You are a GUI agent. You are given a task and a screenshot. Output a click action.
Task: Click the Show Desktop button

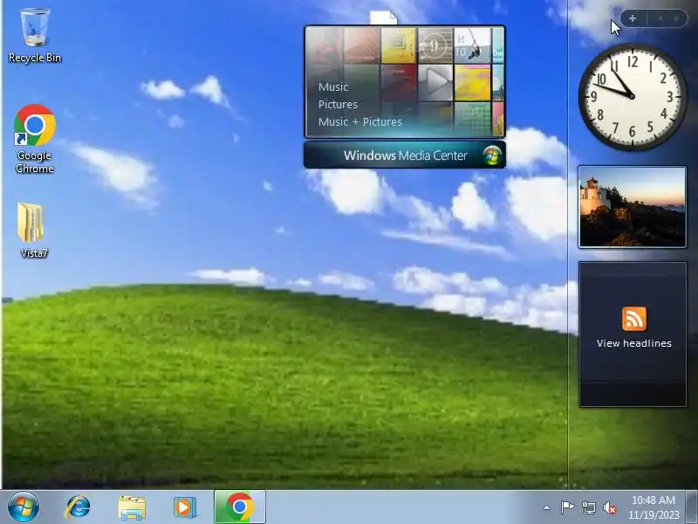(692, 507)
